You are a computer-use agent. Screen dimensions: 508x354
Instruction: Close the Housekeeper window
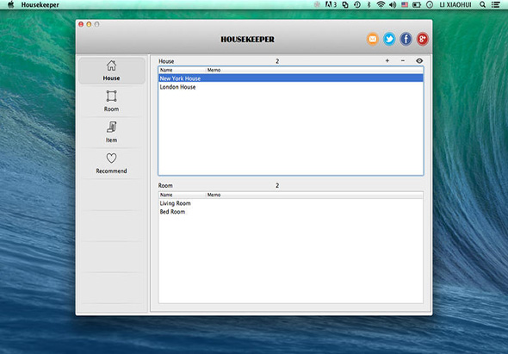point(81,24)
